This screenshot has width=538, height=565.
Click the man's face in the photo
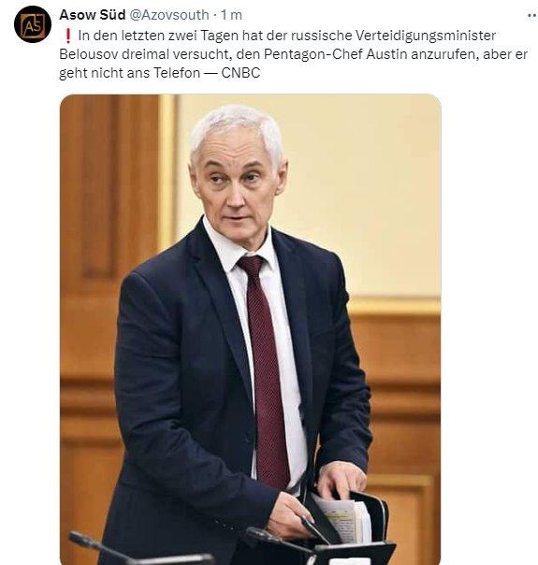[239, 185]
